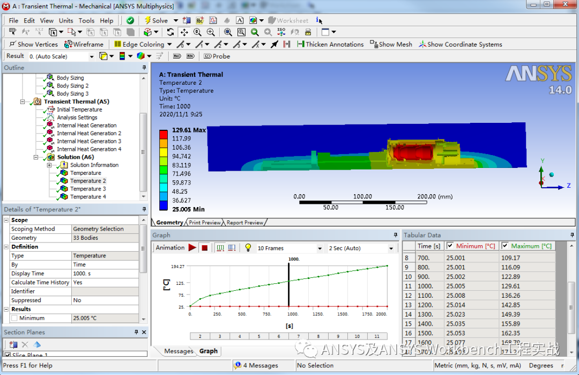Uncheck the Minimum [°C] column checkbox
Screen dimensions: 579x375
coord(450,246)
